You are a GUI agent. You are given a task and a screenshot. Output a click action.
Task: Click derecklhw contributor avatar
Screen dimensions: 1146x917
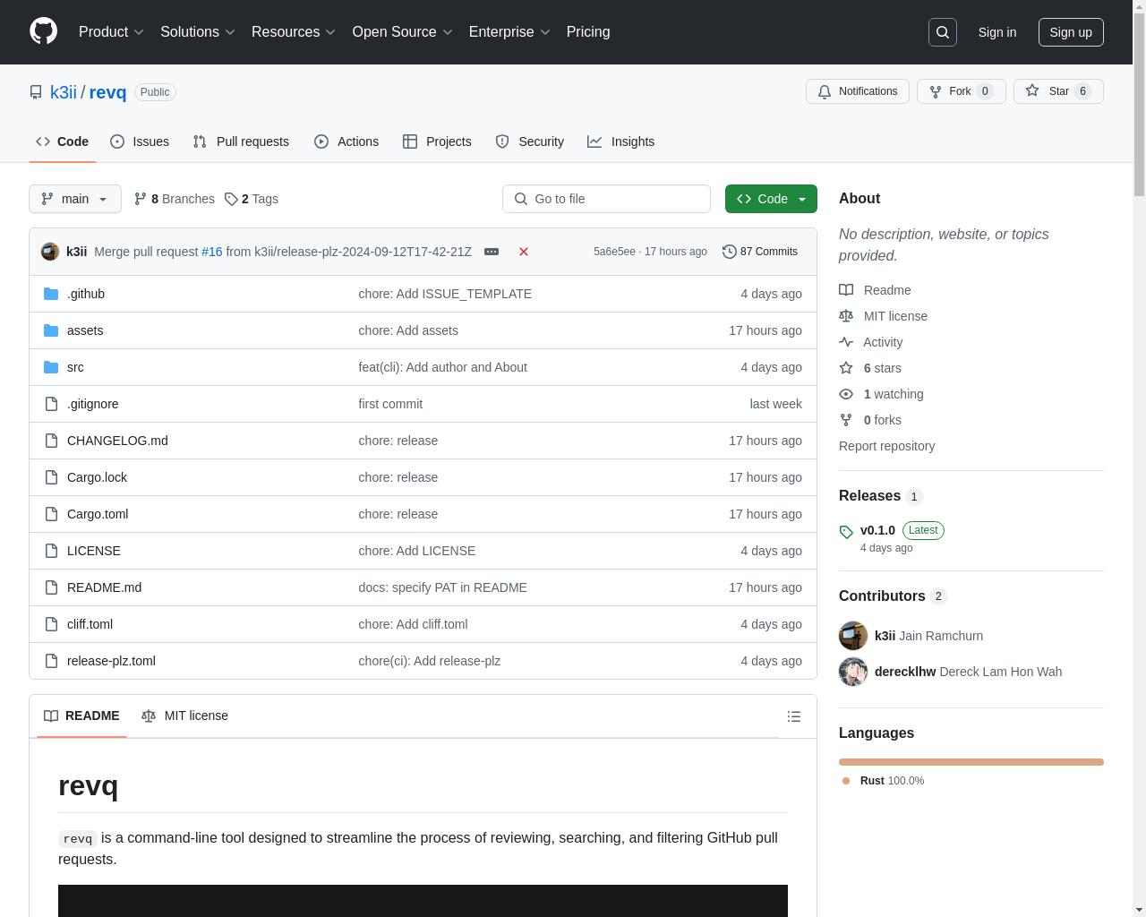[853, 672]
